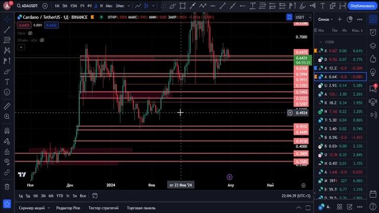
Task: Open the hotlists flame icon
Action: coord(373,59)
